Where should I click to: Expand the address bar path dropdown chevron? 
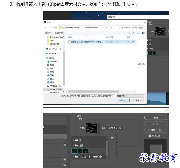click(x=106, y=28)
